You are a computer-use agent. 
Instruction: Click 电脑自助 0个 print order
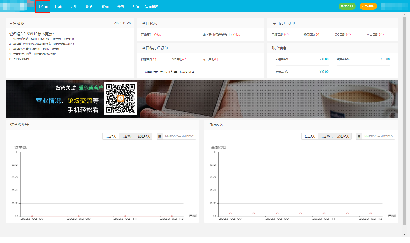280,35
